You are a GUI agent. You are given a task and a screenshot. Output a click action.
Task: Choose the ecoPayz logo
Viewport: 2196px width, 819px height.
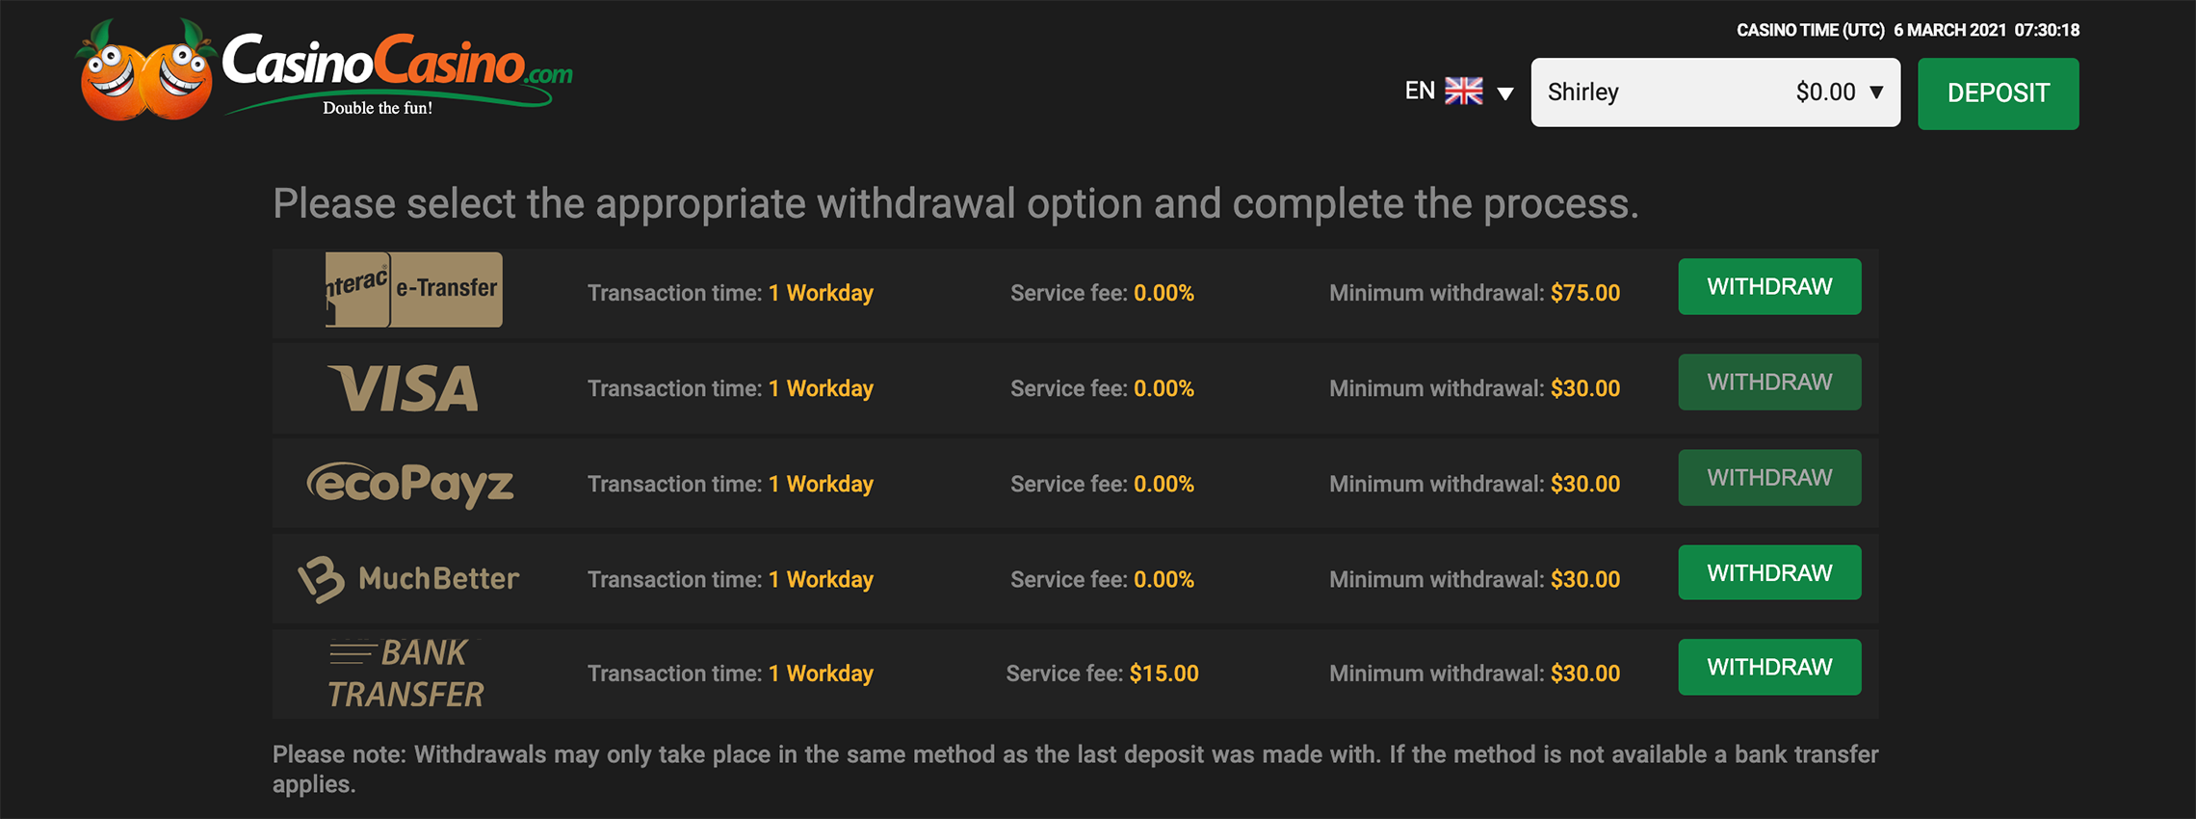pyautogui.click(x=410, y=484)
